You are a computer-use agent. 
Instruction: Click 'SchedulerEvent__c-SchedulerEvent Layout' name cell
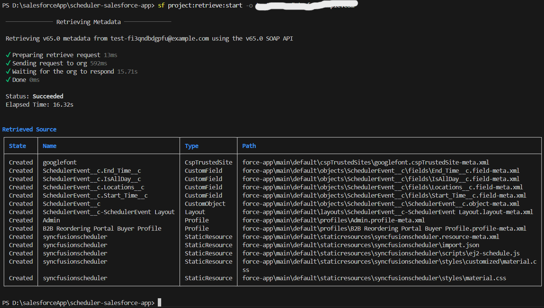[109, 212]
